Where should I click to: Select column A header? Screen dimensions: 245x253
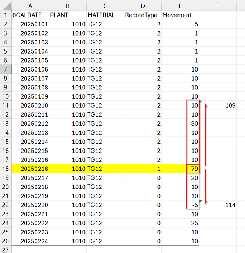click(x=30, y=5)
